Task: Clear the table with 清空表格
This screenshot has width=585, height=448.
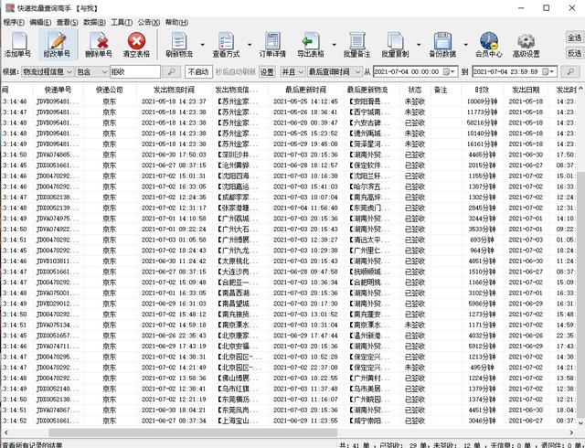Action: click(x=137, y=44)
